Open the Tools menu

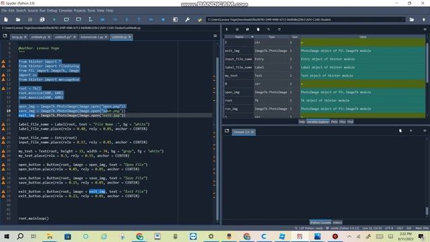click(91, 11)
